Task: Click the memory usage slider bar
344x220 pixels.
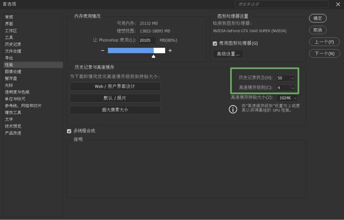Action: [136, 50]
